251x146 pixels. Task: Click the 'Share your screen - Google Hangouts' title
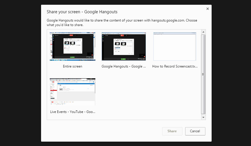[82, 12]
